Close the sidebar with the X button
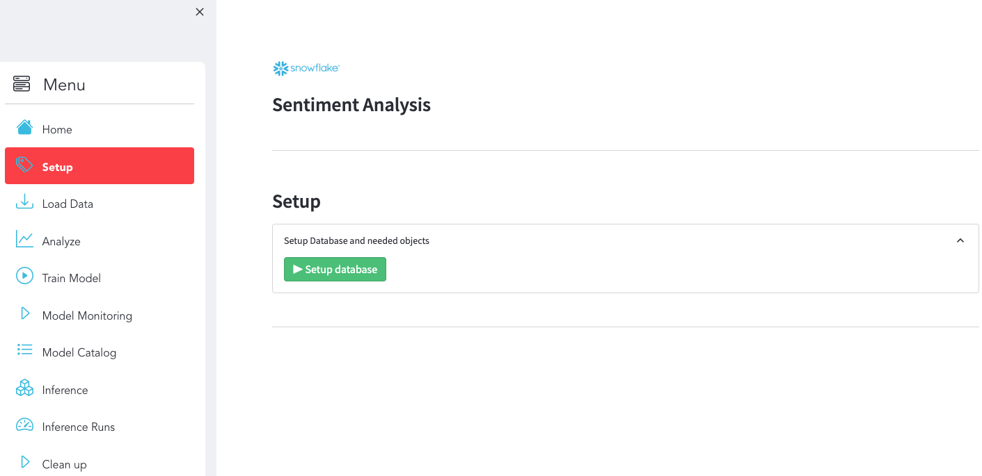The image size is (982, 476). [x=200, y=12]
